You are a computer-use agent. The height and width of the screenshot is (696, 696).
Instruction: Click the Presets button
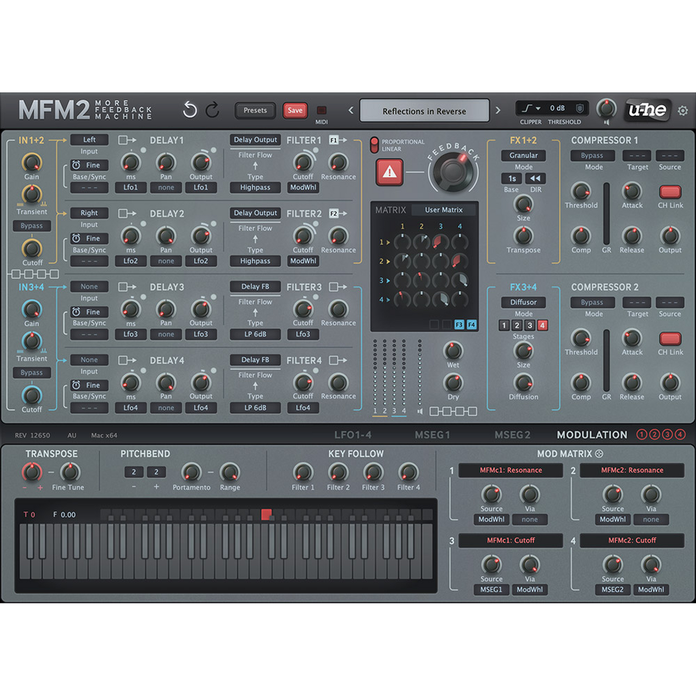point(255,110)
